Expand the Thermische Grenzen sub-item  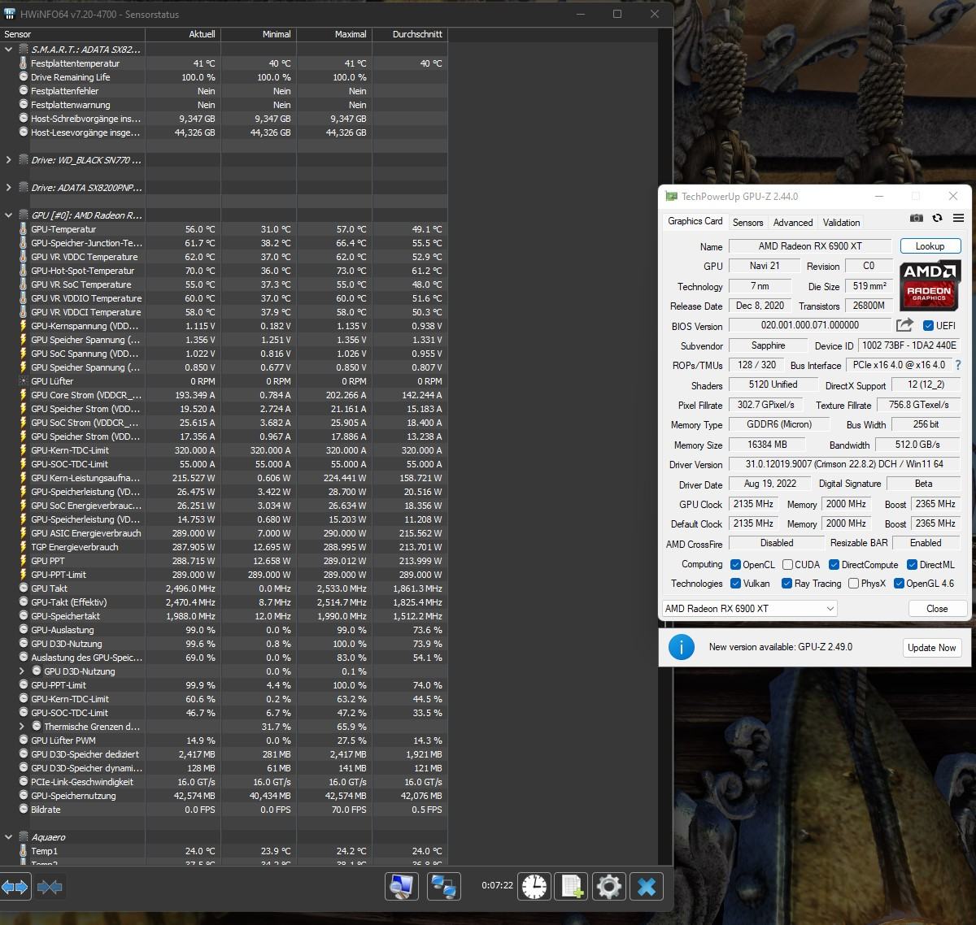(x=22, y=727)
